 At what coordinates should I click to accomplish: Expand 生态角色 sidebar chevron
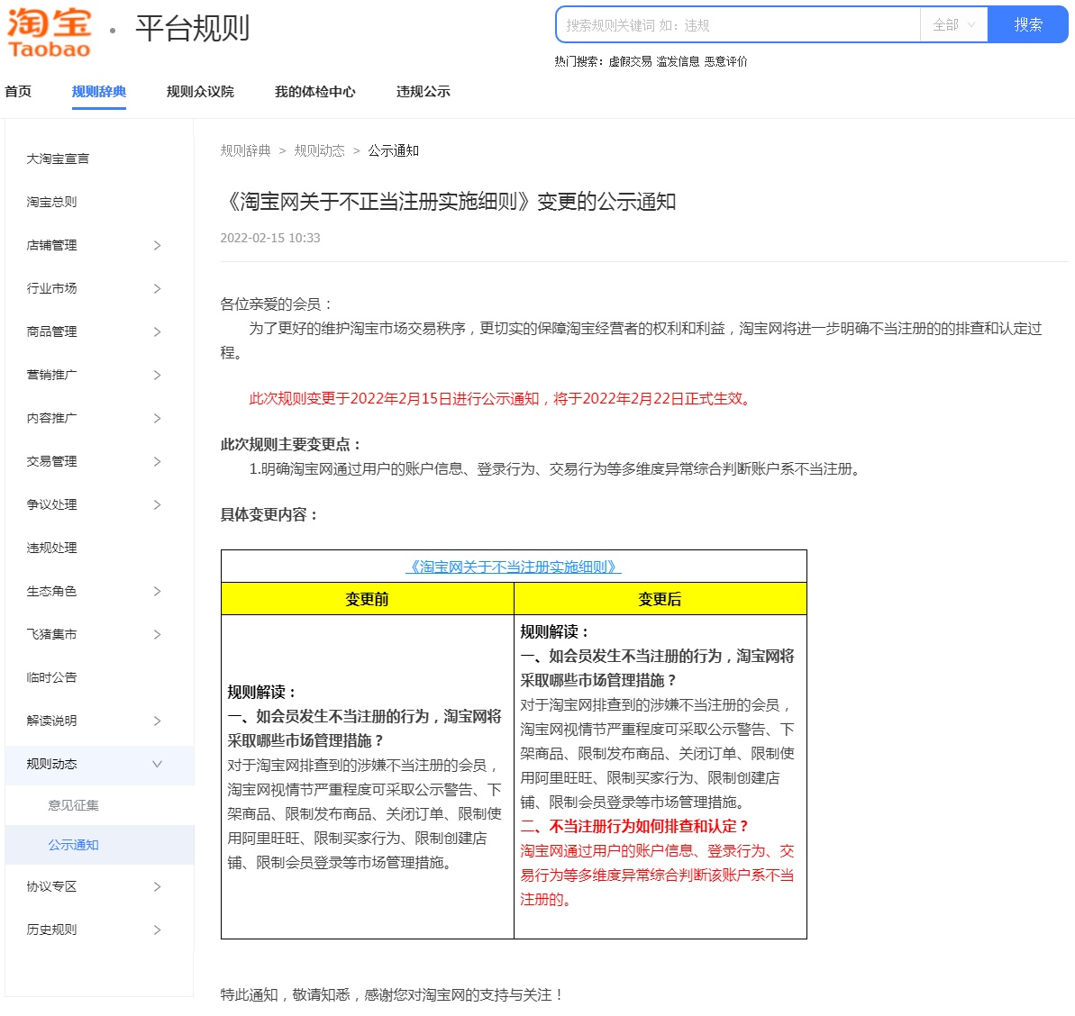[157, 591]
